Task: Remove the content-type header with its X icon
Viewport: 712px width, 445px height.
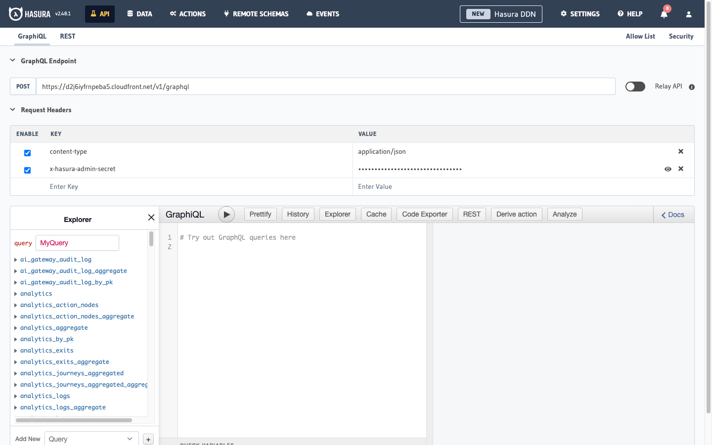Action: pos(680,151)
